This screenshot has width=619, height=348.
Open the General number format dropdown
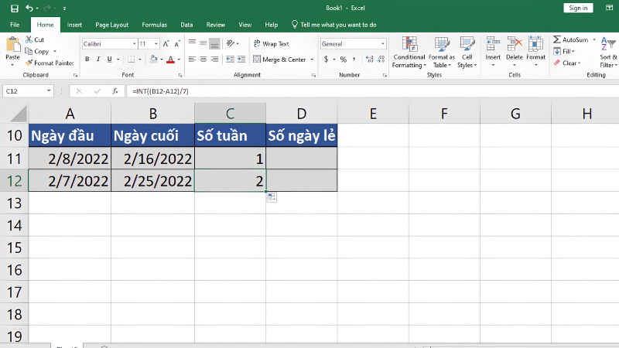(x=382, y=44)
